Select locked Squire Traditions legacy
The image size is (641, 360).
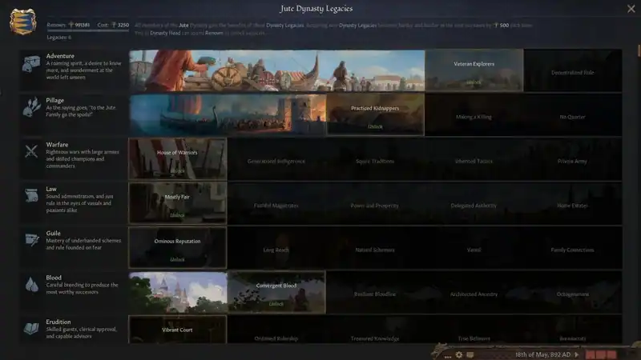pyautogui.click(x=375, y=162)
